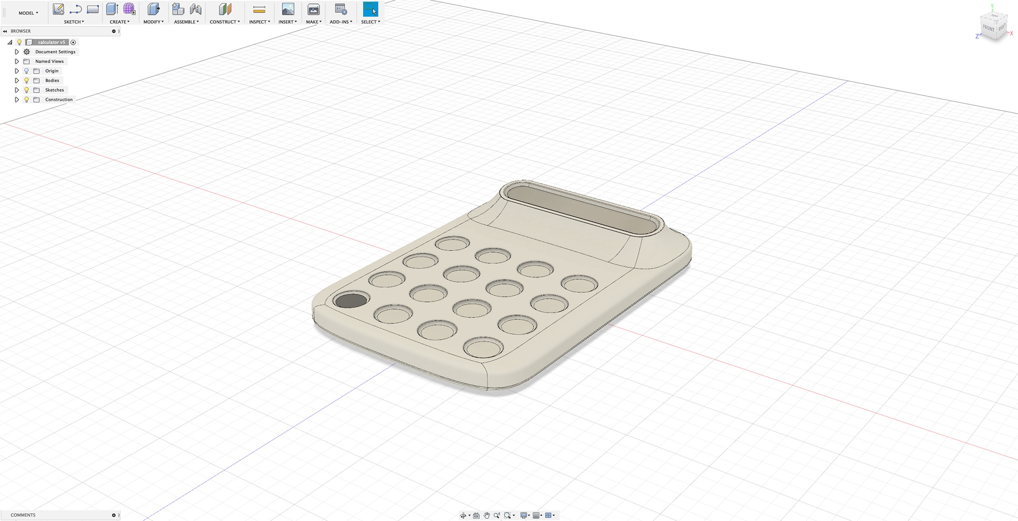
Task: Select the Create Sketch tool
Action: [58, 8]
